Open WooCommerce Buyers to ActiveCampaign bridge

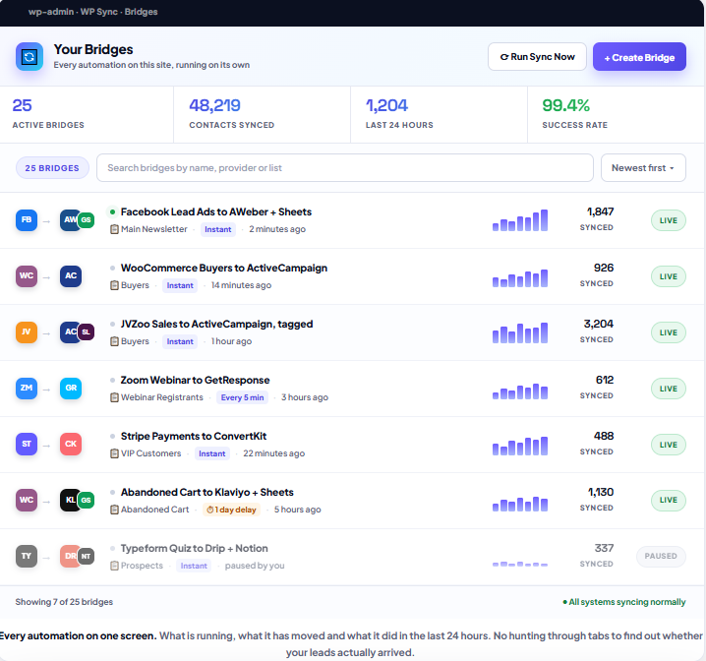coord(224,268)
